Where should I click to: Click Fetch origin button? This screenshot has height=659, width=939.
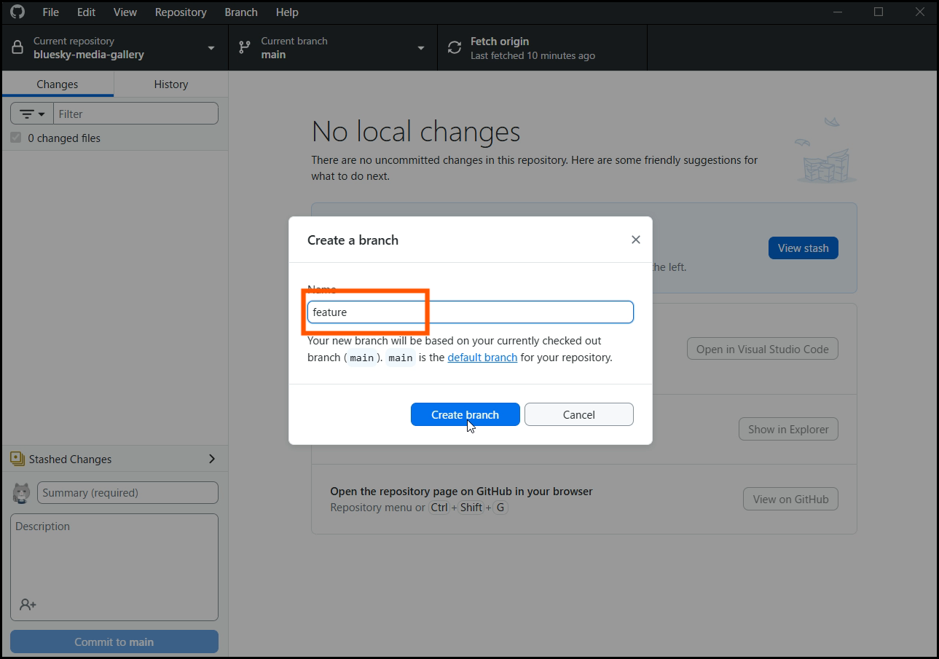tap(542, 47)
